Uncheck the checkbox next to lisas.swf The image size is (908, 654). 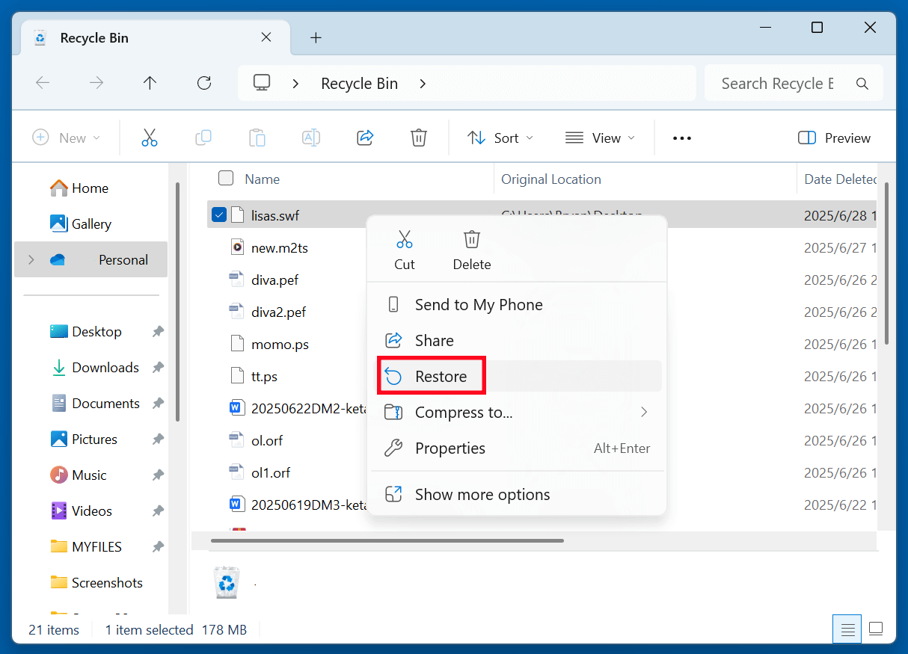[218, 213]
